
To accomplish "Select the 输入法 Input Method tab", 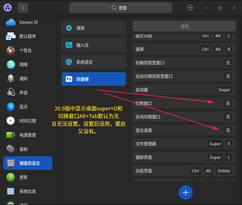I will (94, 45).
